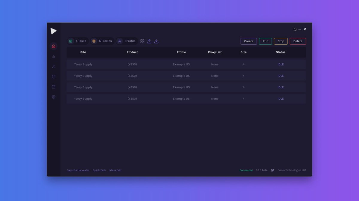Click the Site column header

pos(83,52)
